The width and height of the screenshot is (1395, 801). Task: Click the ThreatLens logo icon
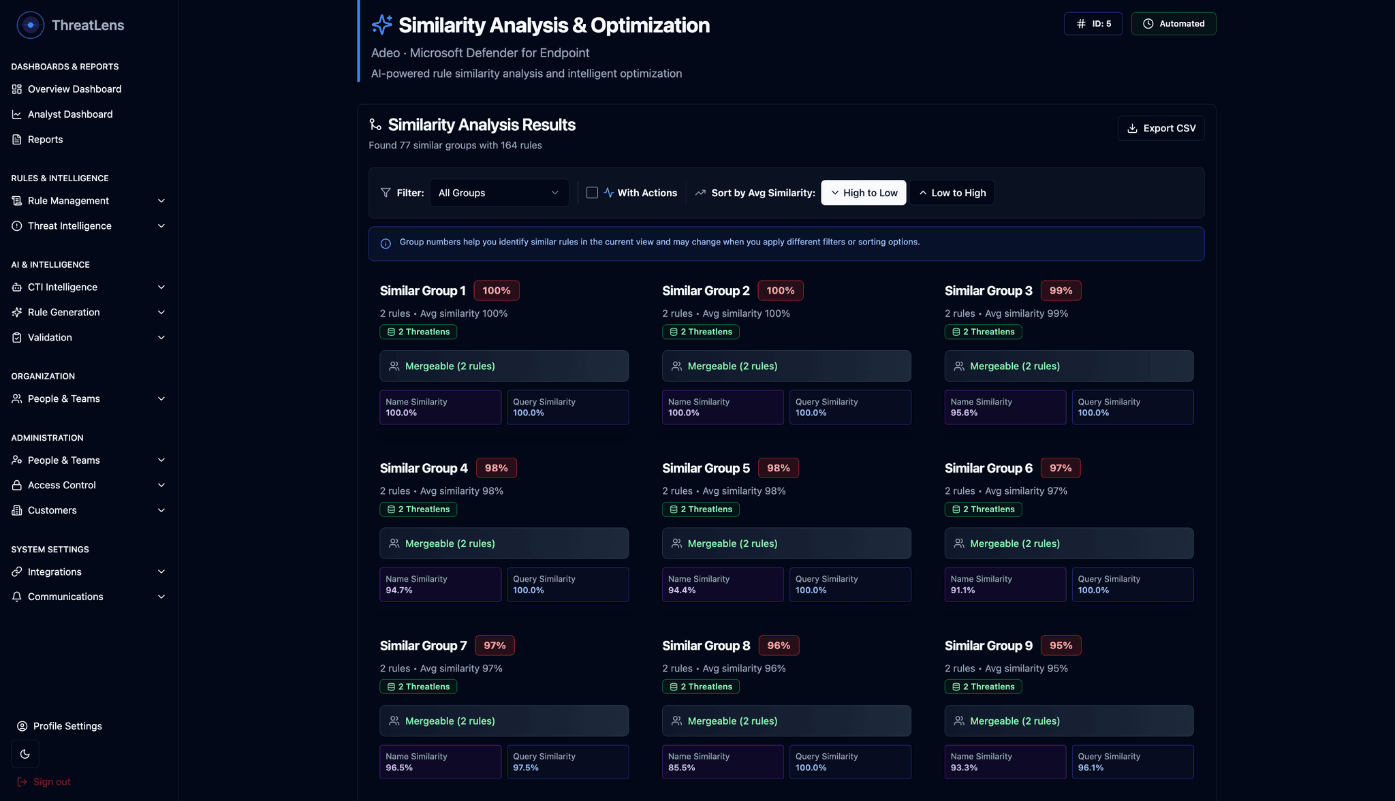coord(30,25)
